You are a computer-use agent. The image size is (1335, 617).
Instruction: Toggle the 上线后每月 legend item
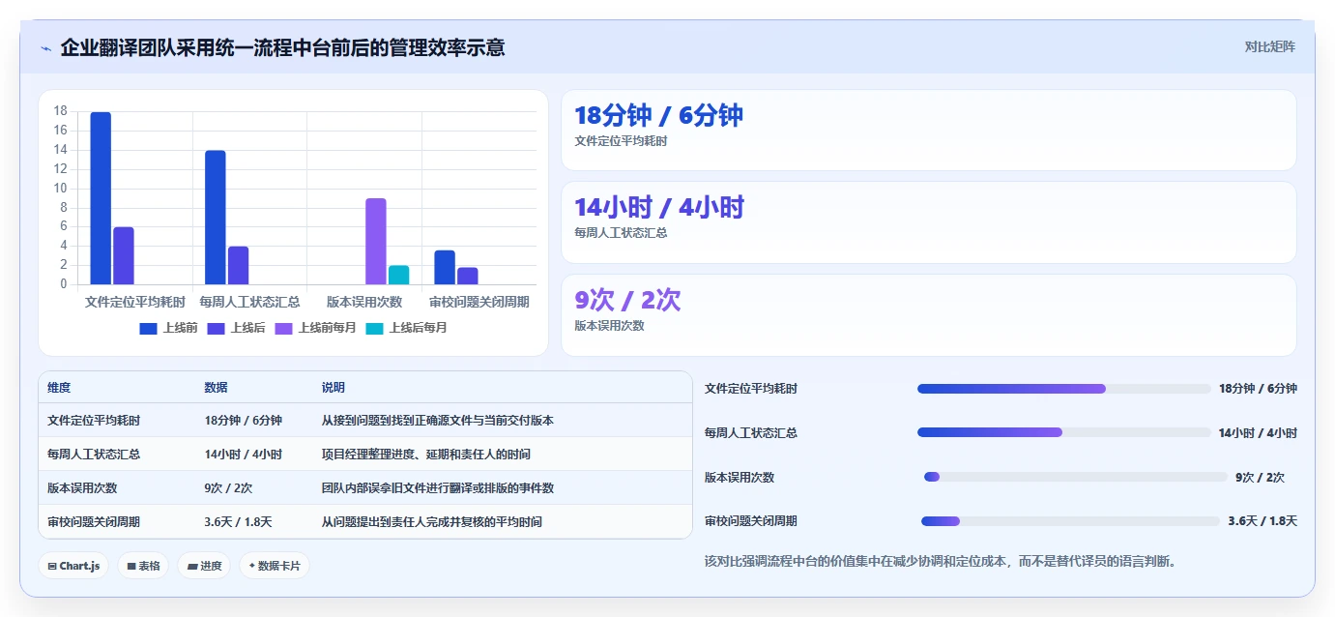point(407,328)
